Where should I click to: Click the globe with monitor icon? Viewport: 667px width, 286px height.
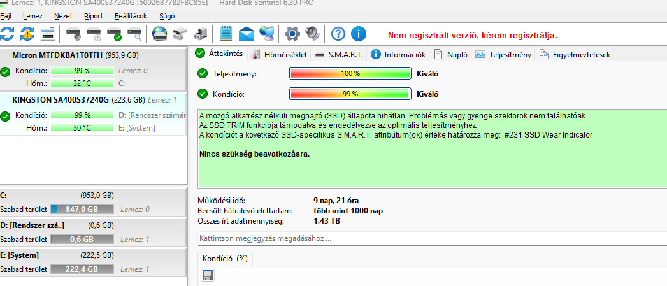tap(267, 33)
